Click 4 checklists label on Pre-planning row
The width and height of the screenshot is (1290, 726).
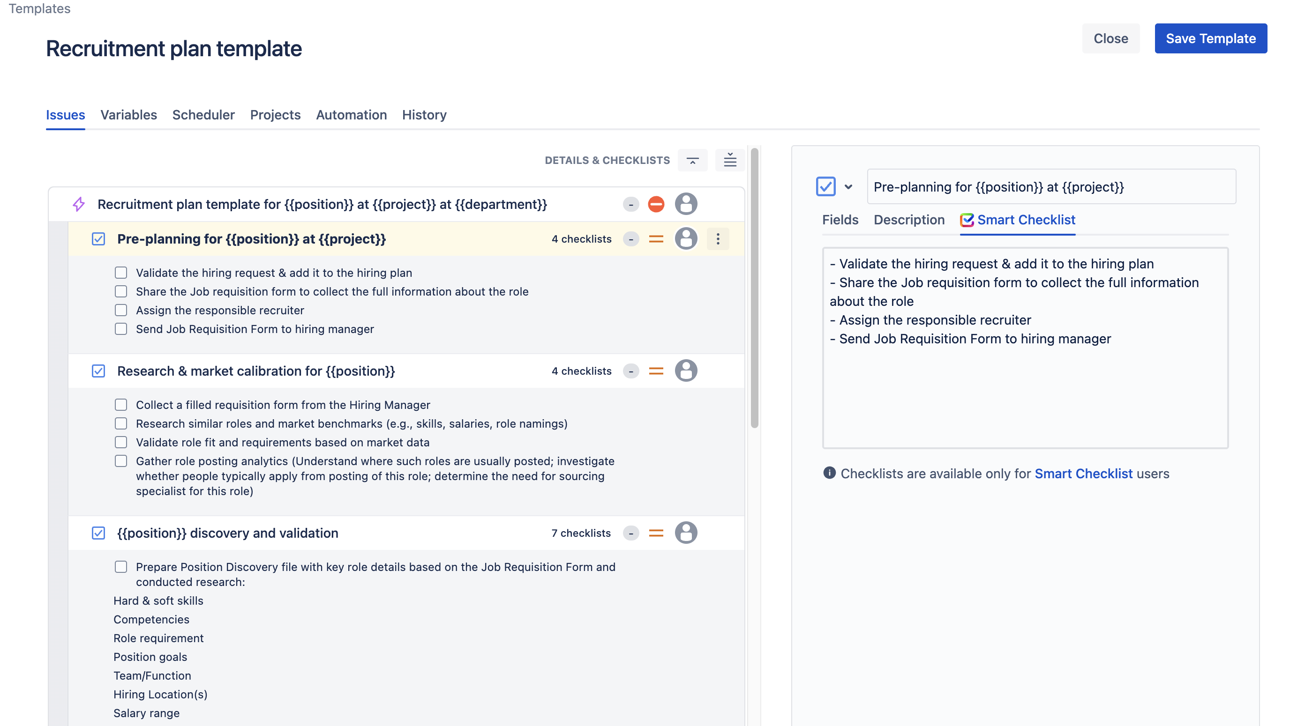[581, 239]
